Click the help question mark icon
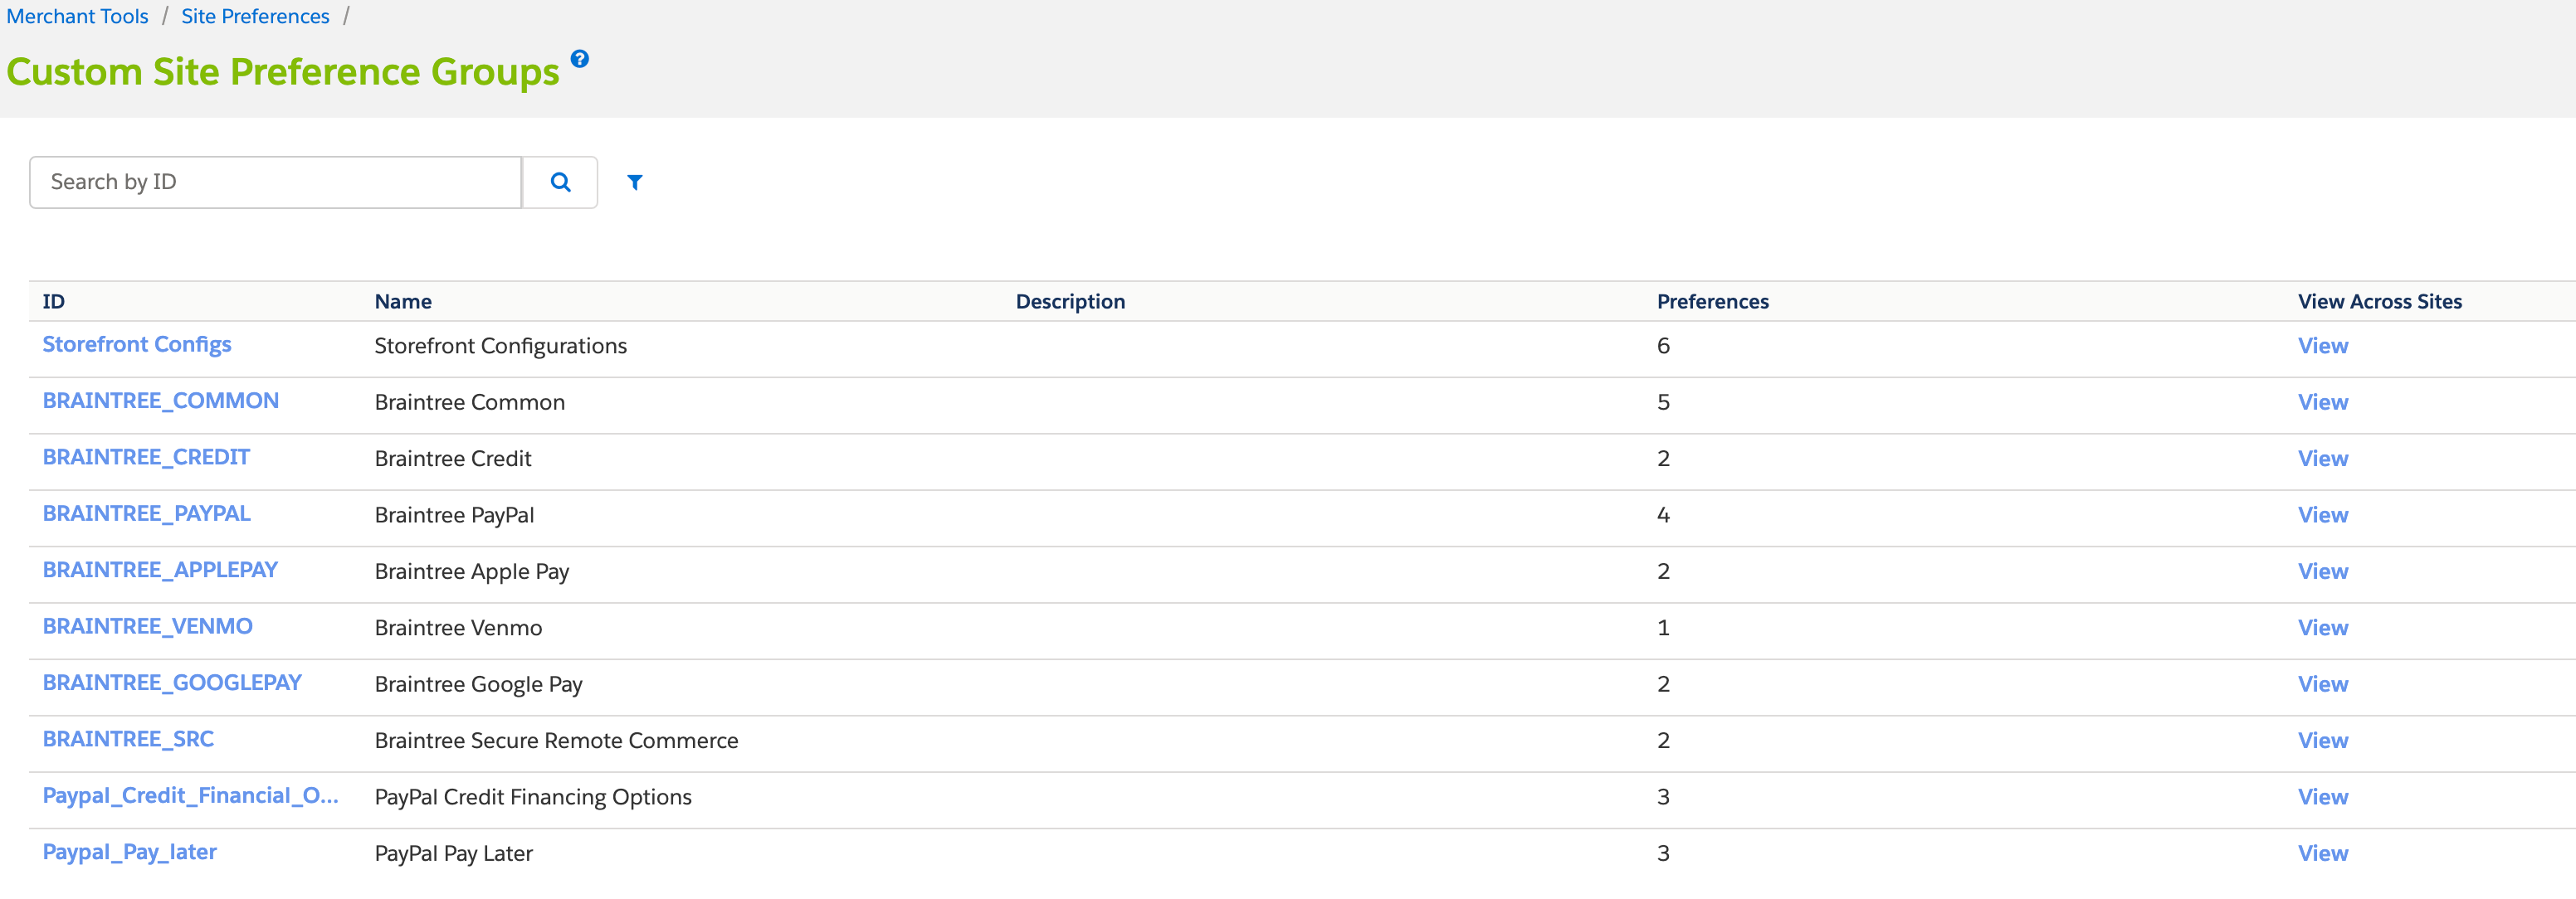The width and height of the screenshot is (2576, 899). tap(580, 59)
